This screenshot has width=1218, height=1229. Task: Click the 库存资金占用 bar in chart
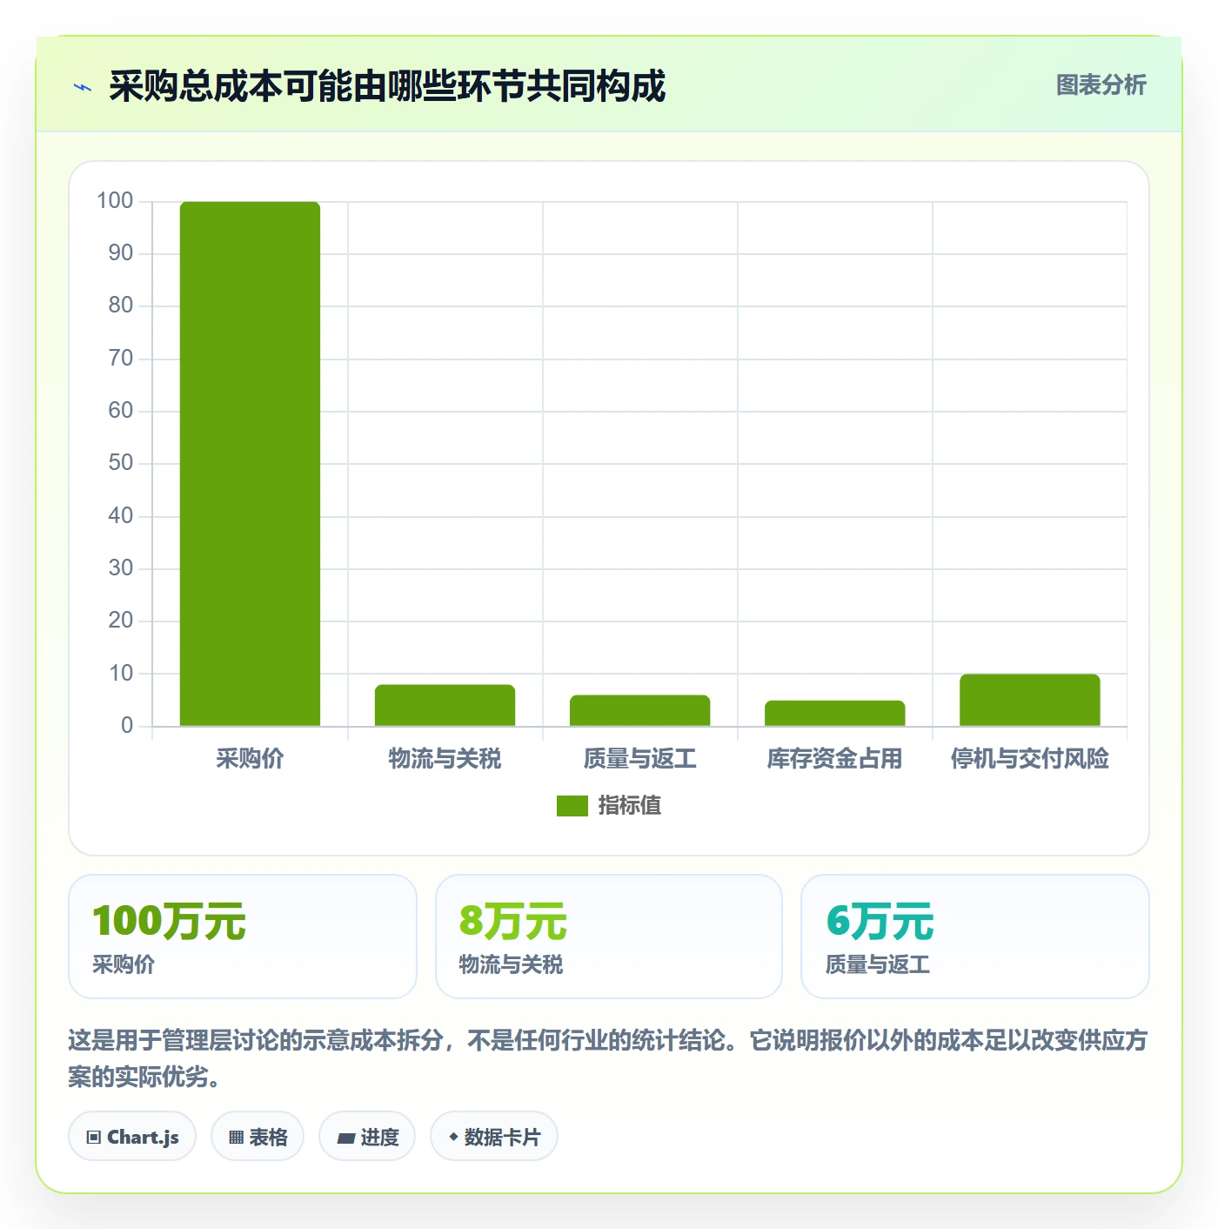point(834,713)
